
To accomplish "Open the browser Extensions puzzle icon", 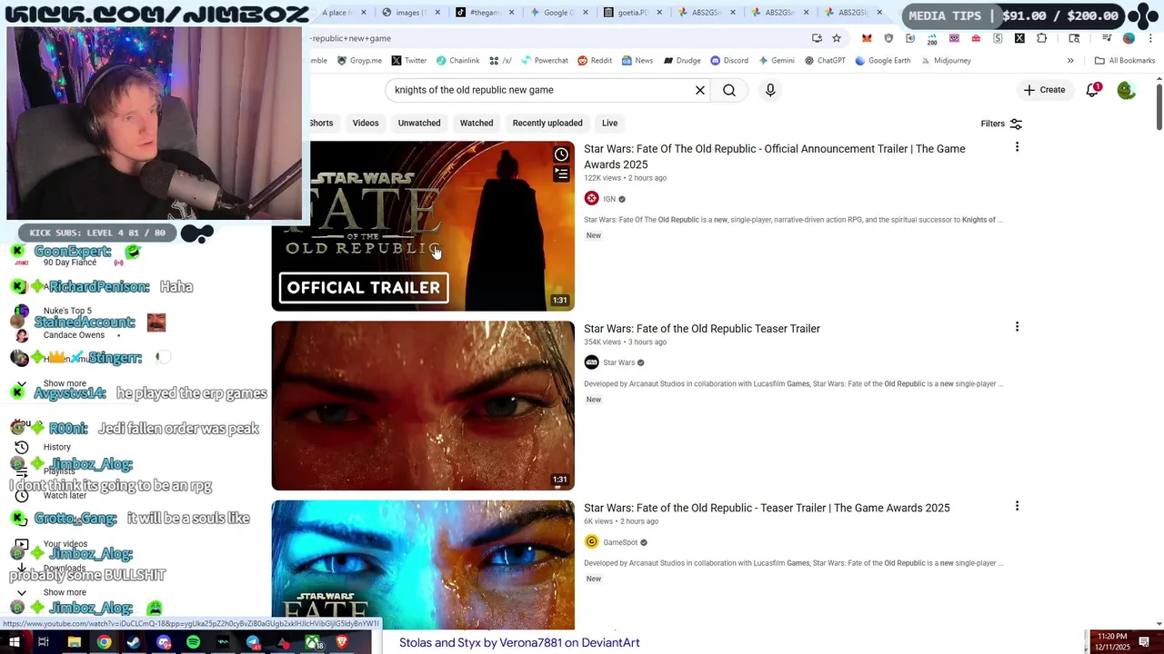I will coord(1041,38).
